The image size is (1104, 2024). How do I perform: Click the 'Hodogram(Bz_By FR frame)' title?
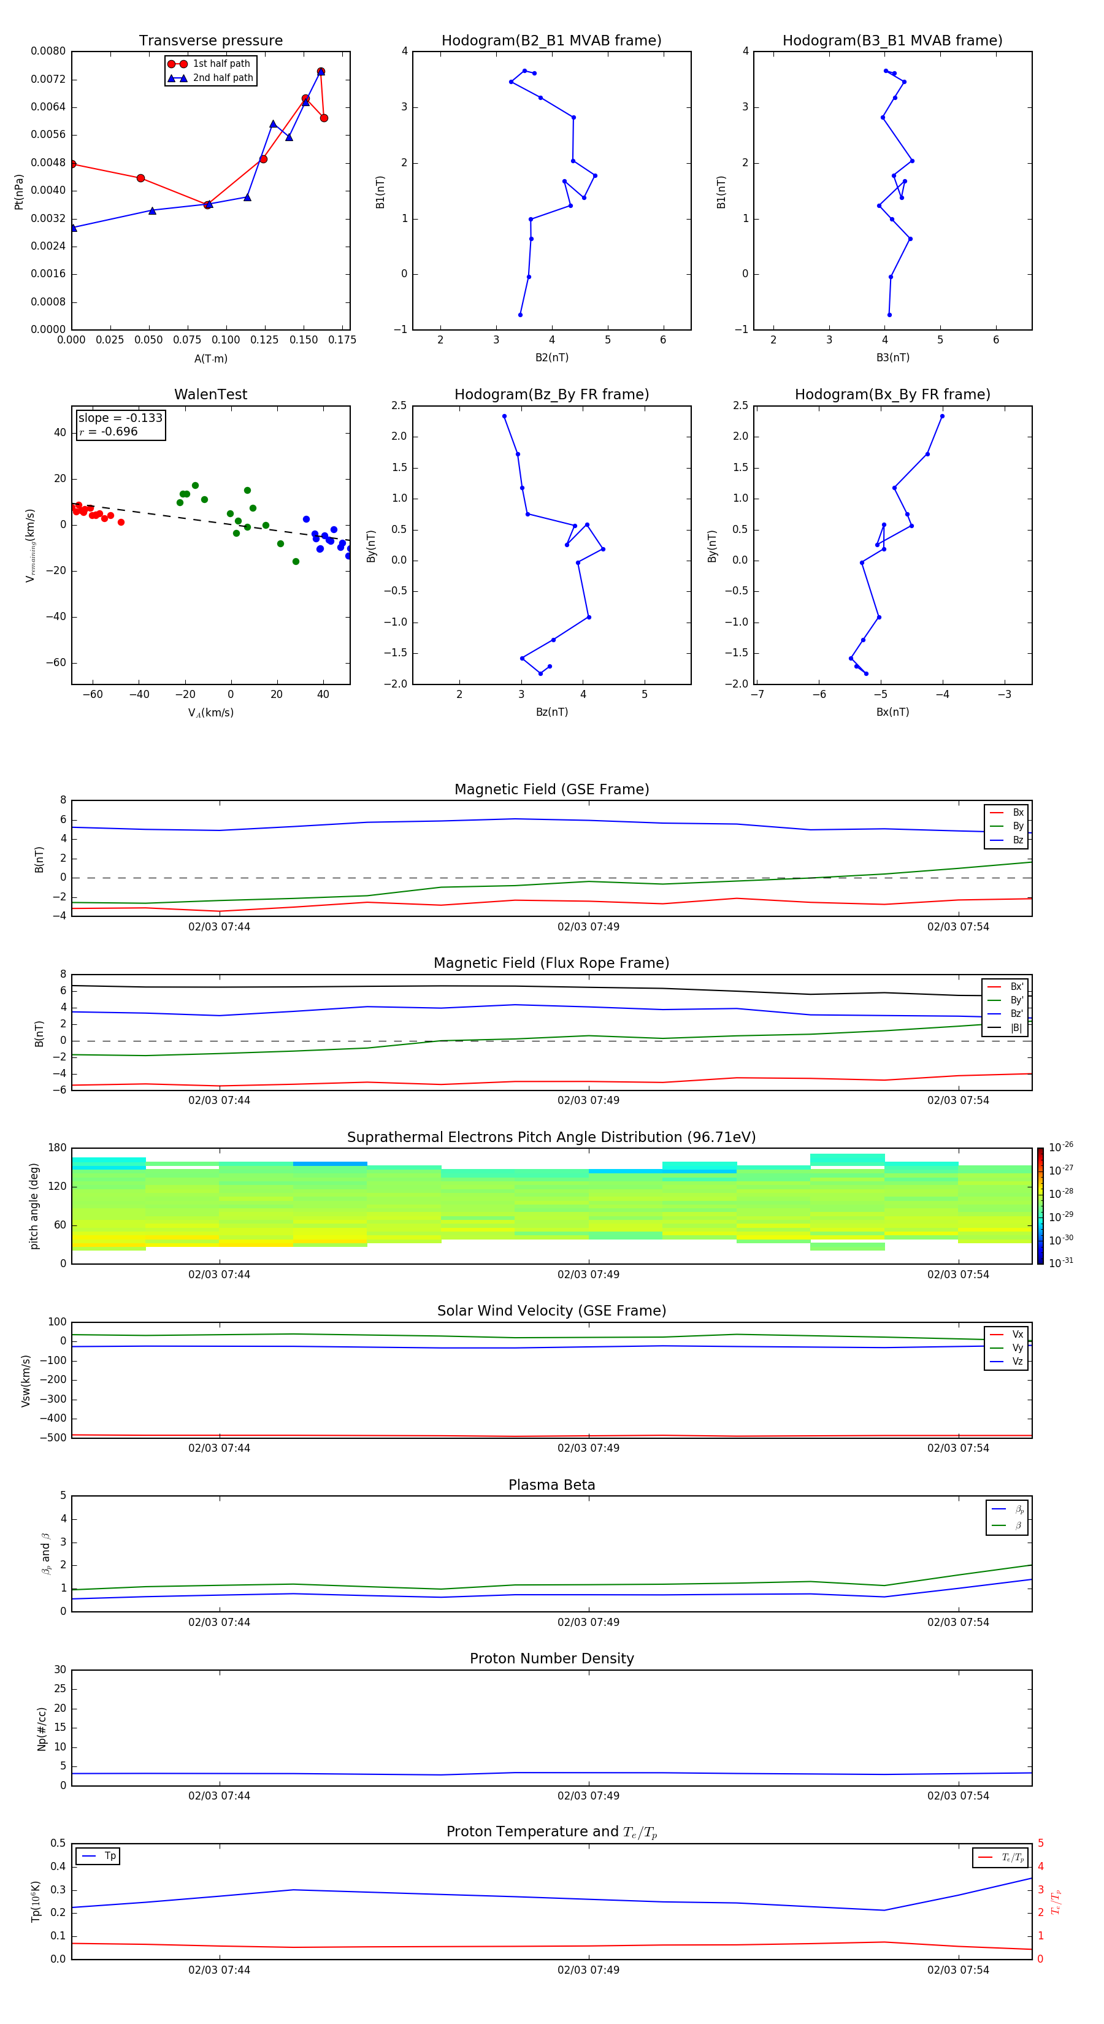[551, 394]
